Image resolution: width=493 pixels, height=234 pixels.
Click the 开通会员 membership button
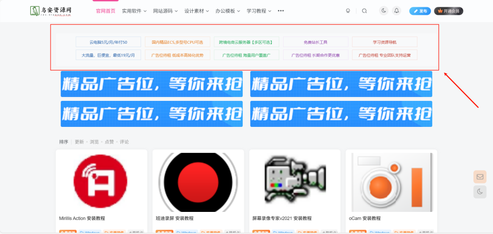[449, 11]
